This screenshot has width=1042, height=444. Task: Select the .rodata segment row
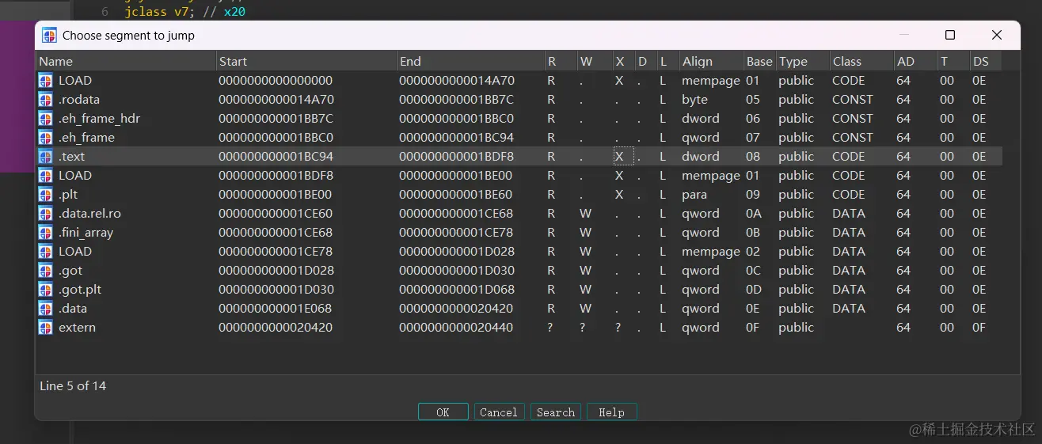[519, 100]
